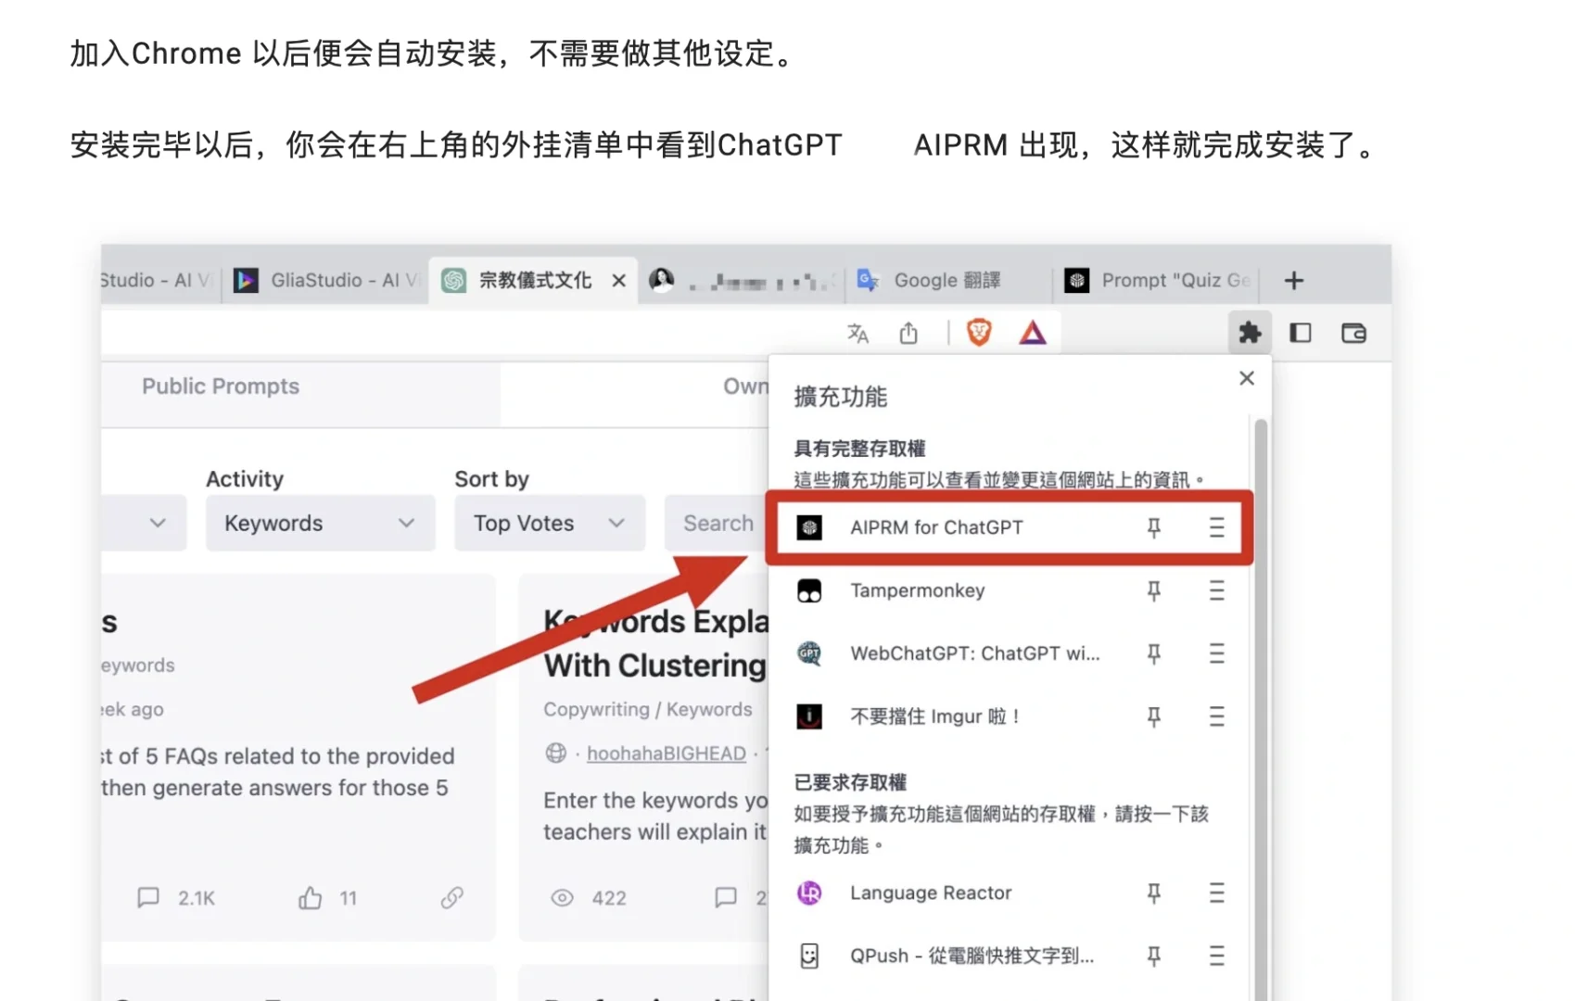Expand the partially hidden dropdown left of Activity
Viewport: 1575px width, 1001px height.
144,523
